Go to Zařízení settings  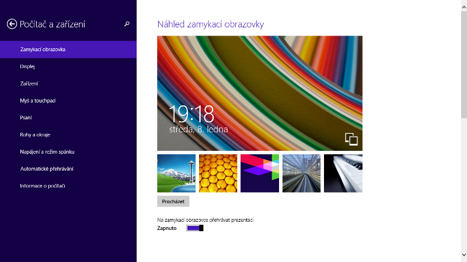29,84
